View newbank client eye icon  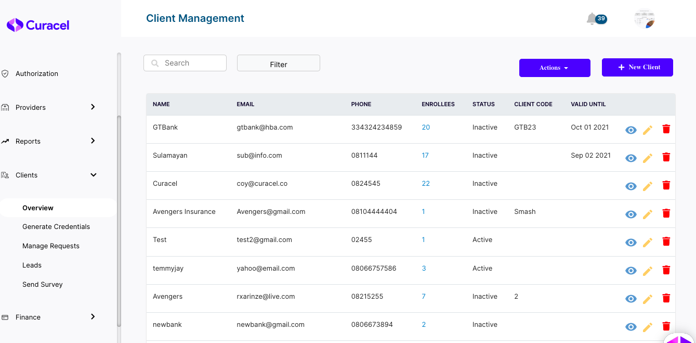pos(631,327)
